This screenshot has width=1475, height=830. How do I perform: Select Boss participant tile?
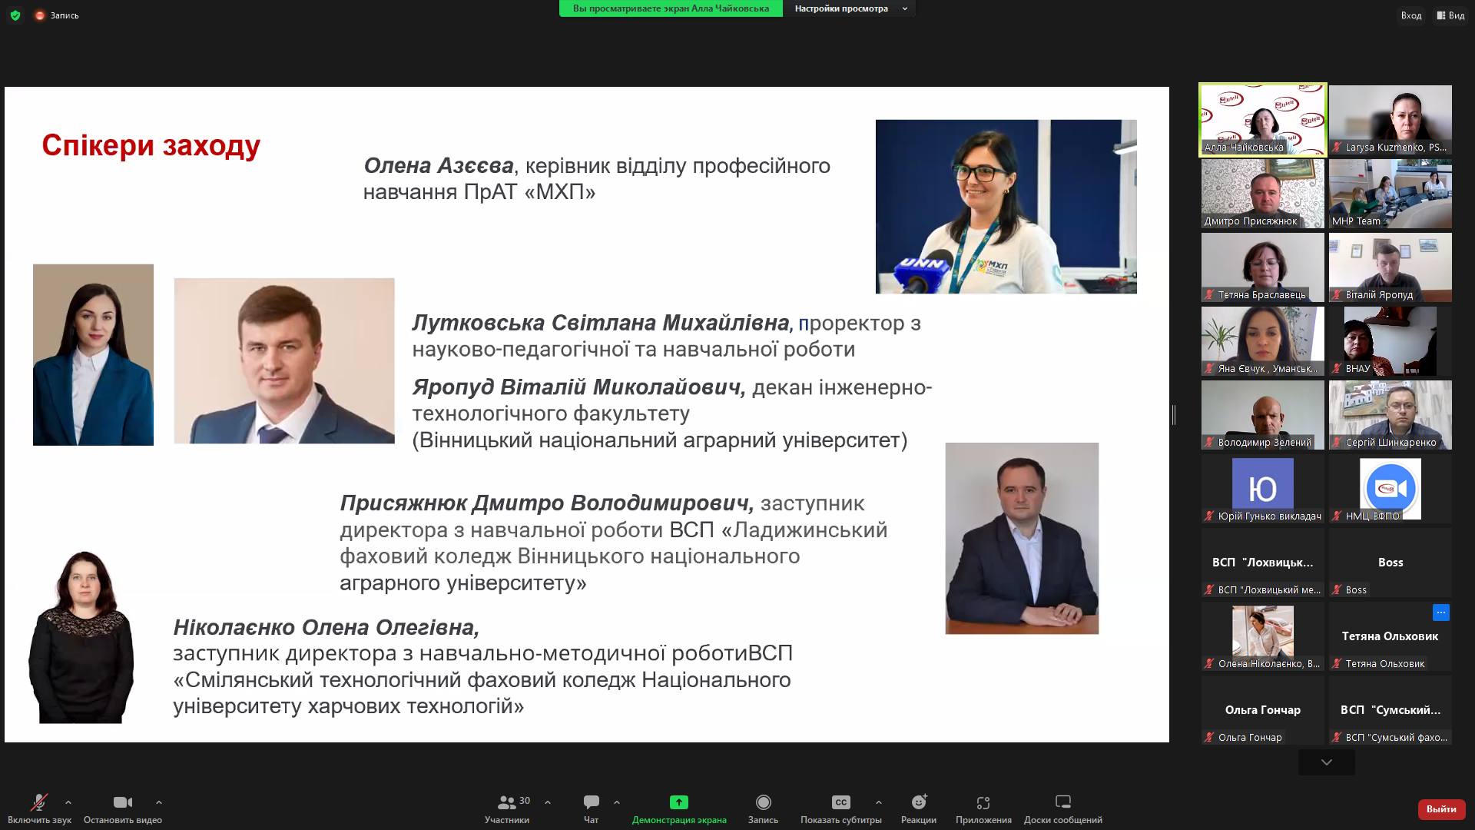[1390, 563]
